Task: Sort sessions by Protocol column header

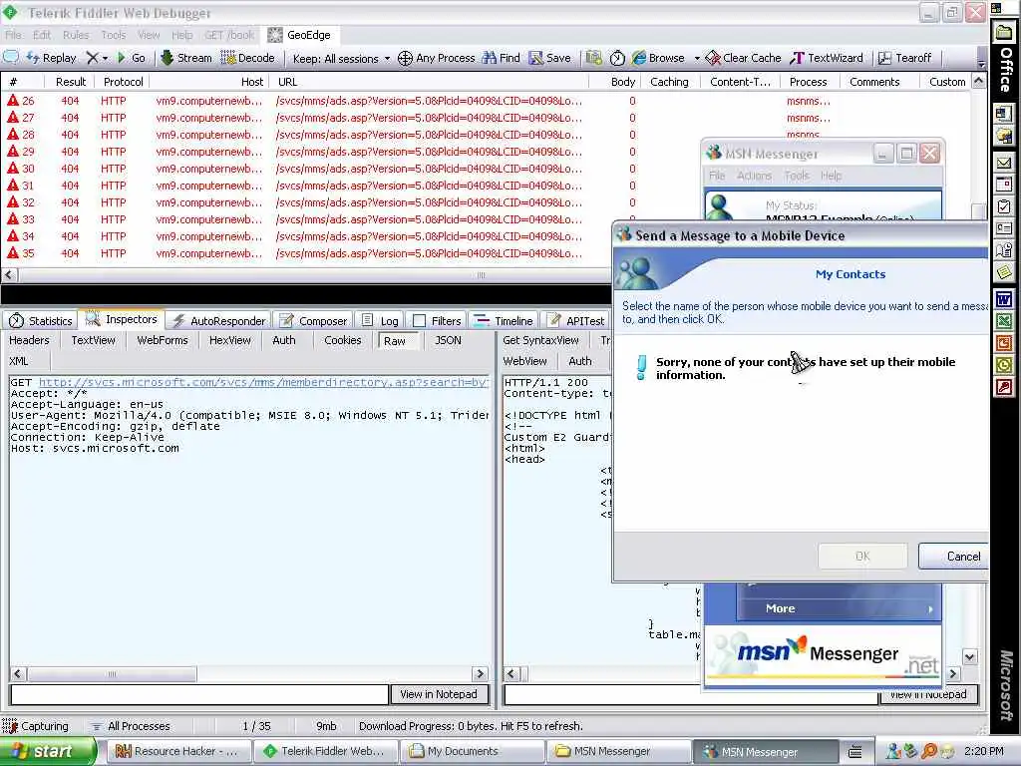Action: pyautogui.click(x=123, y=82)
